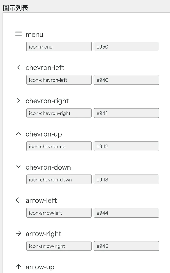Click the arrow-left icon

click(x=18, y=200)
